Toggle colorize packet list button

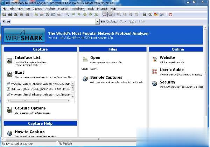105,14
